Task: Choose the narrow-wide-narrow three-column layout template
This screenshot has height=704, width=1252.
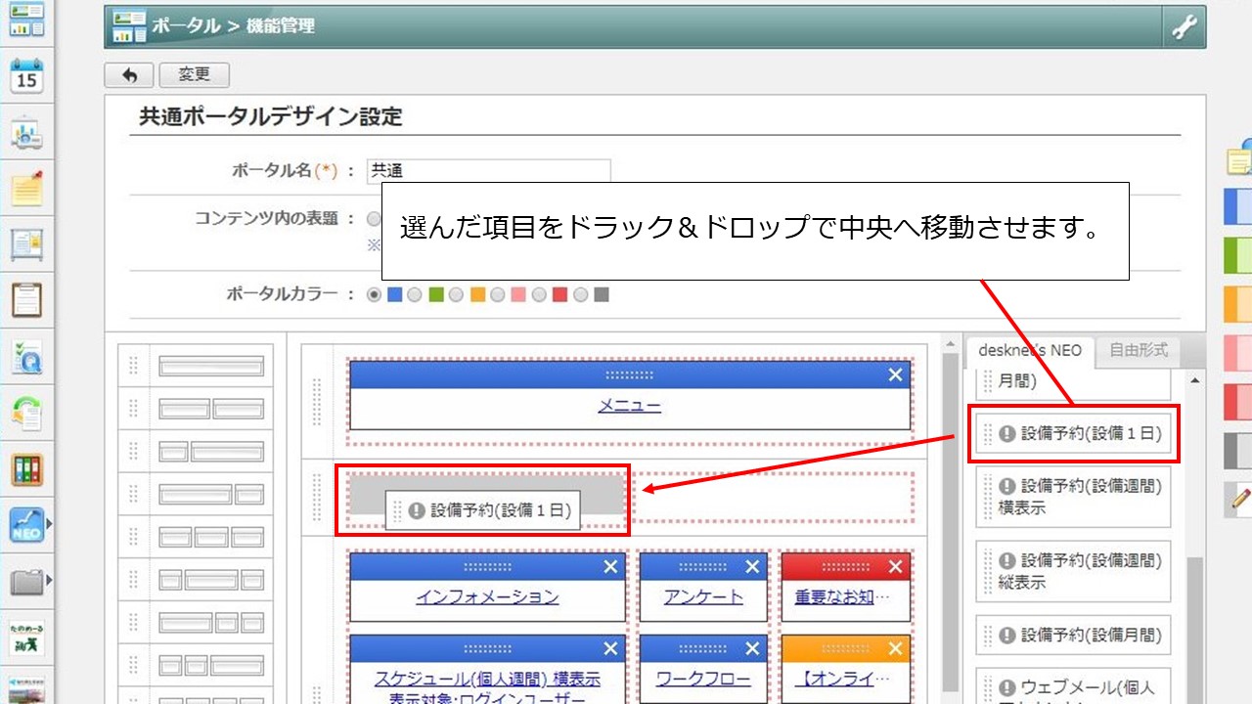Action: pyautogui.click(x=209, y=580)
